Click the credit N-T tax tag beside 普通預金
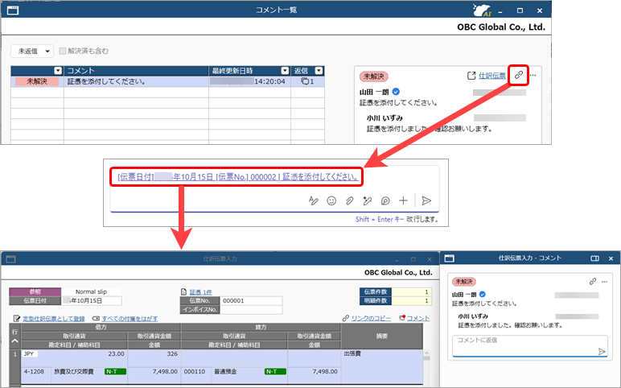 tap(275, 371)
